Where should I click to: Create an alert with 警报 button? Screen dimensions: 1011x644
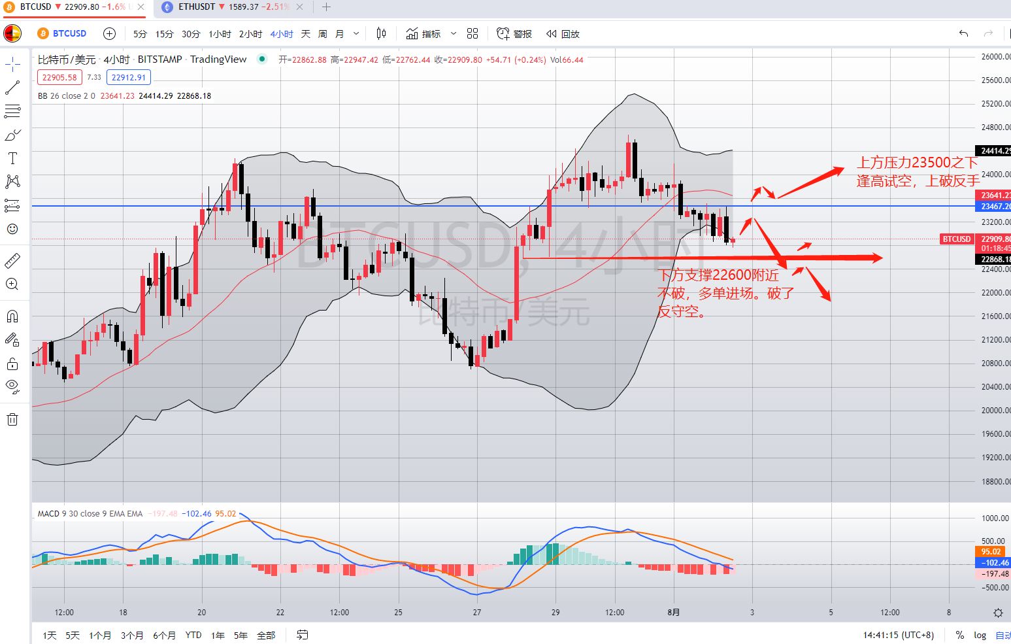[x=514, y=33]
